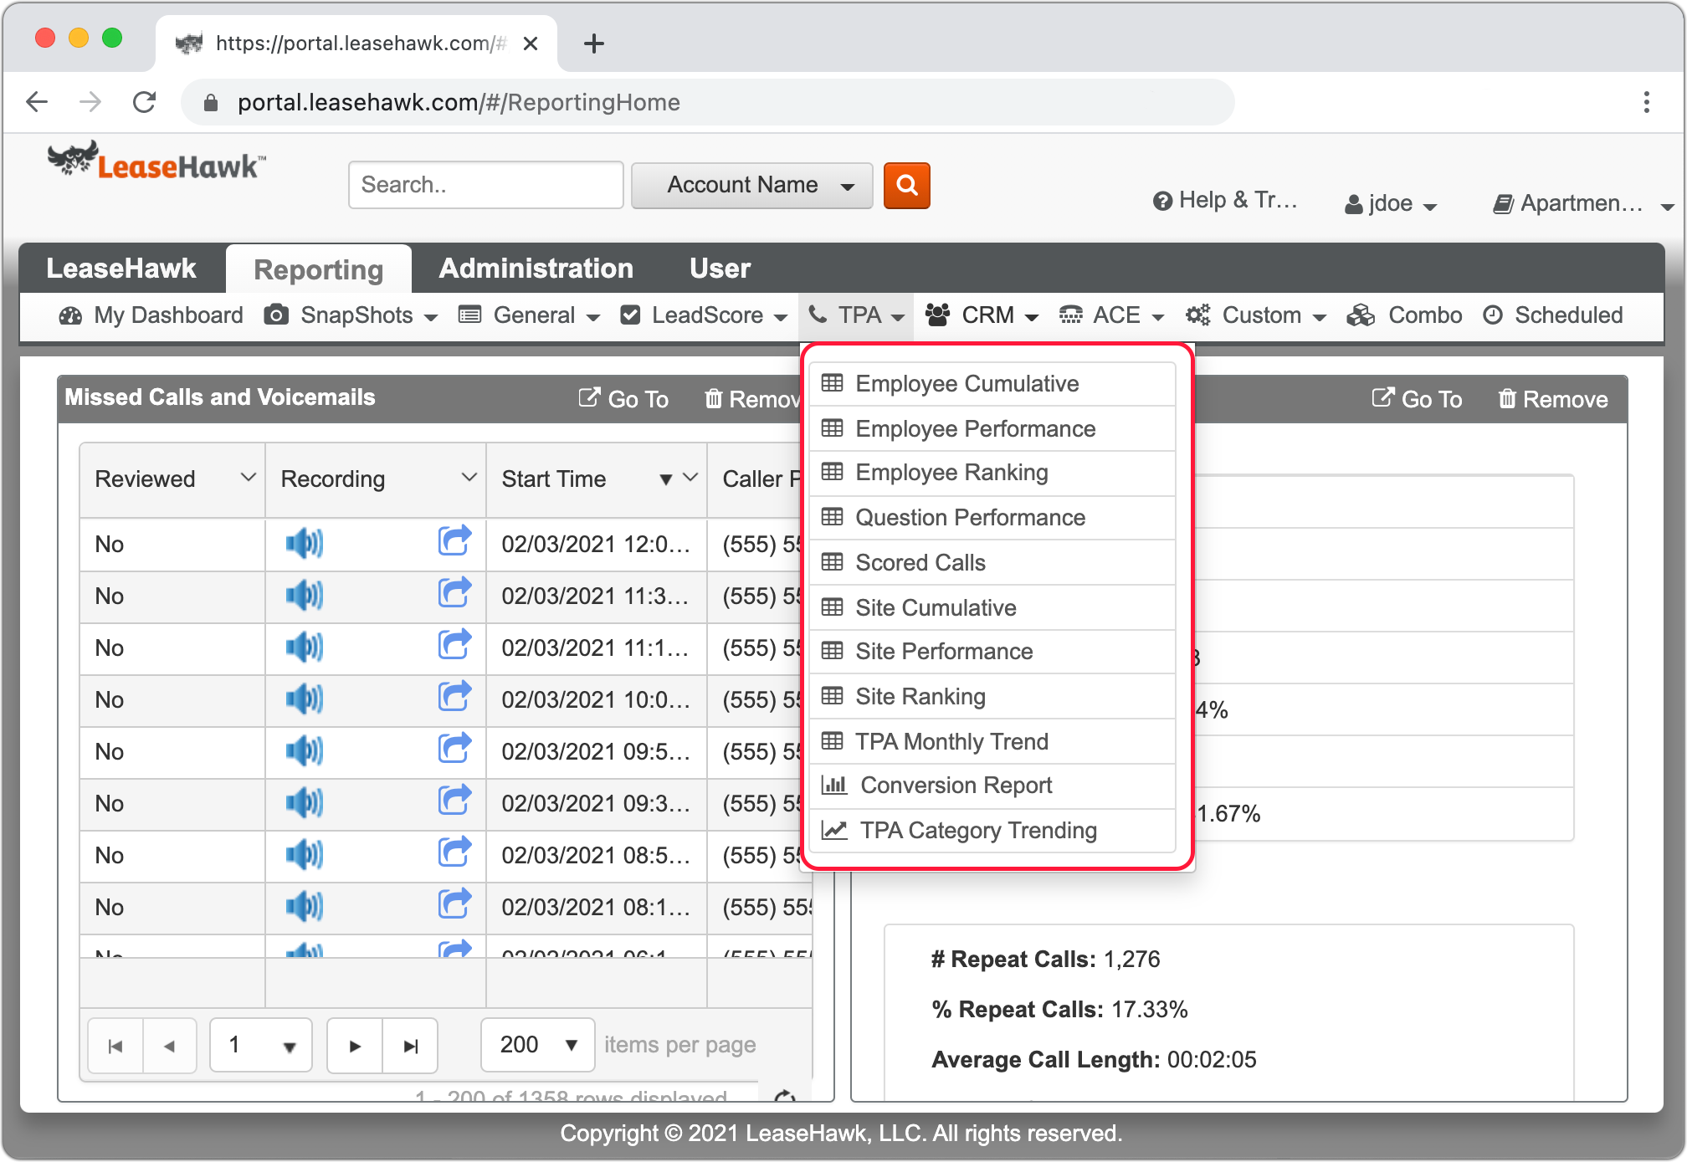Viewport: 1687px width, 1162px height.
Task: Open the page number dropdown
Action: tap(261, 1046)
